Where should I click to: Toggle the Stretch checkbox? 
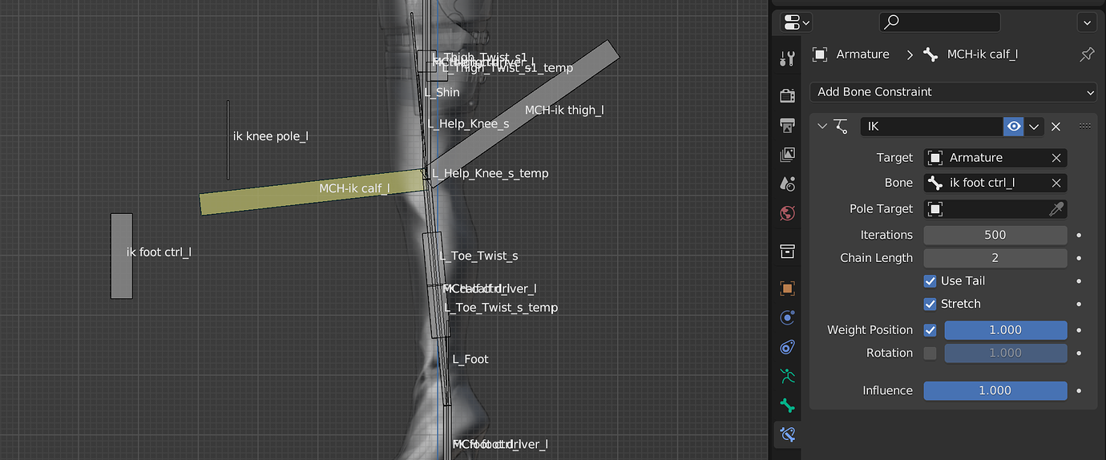(x=930, y=304)
